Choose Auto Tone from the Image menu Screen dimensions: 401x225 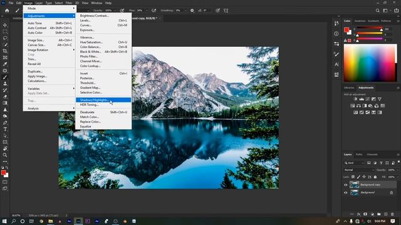point(49,23)
